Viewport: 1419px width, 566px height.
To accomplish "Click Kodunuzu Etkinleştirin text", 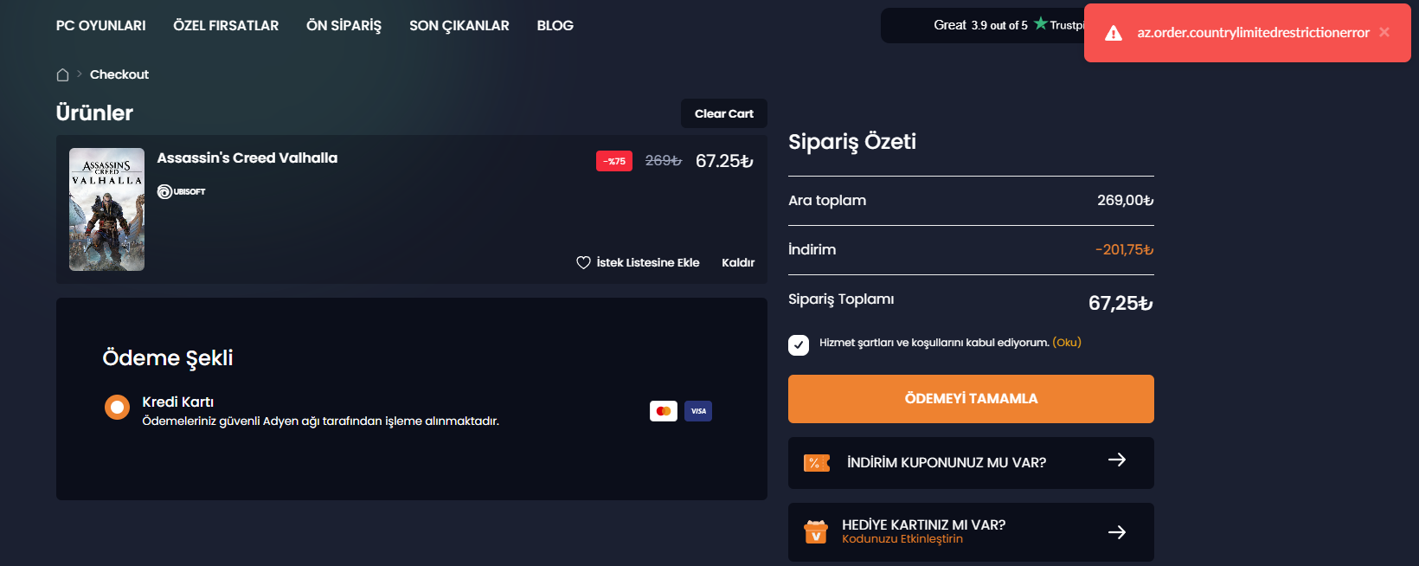I will pos(902,539).
